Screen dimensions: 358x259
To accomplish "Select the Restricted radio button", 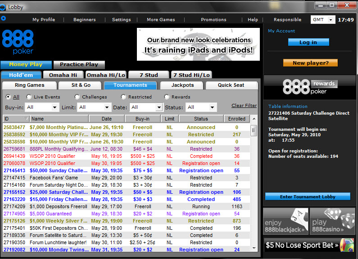I will click(x=123, y=97).
